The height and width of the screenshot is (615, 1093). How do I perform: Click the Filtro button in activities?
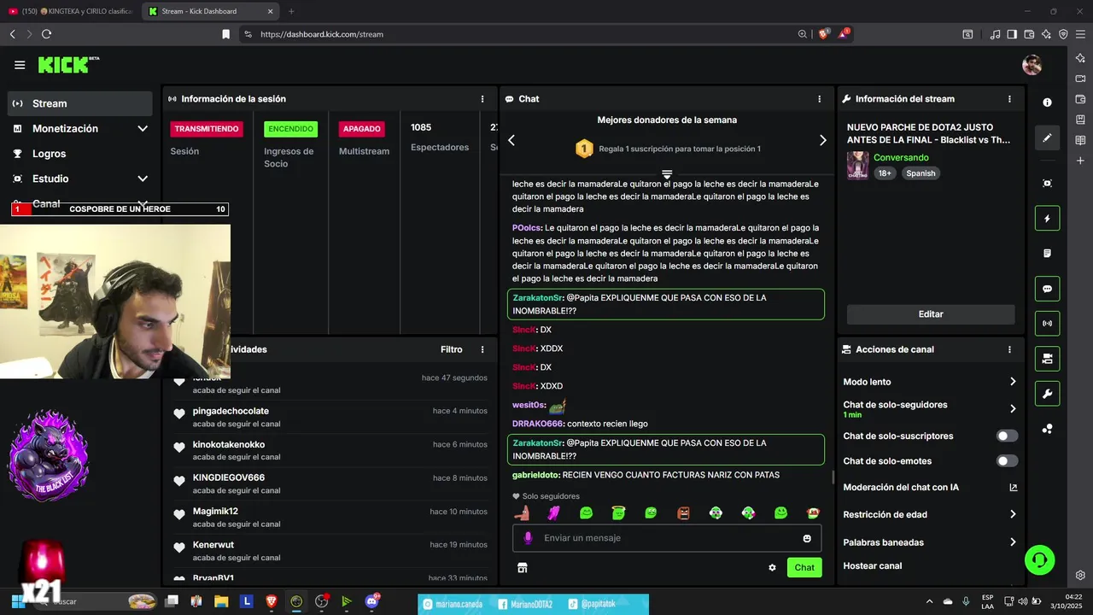coord(452,349)
